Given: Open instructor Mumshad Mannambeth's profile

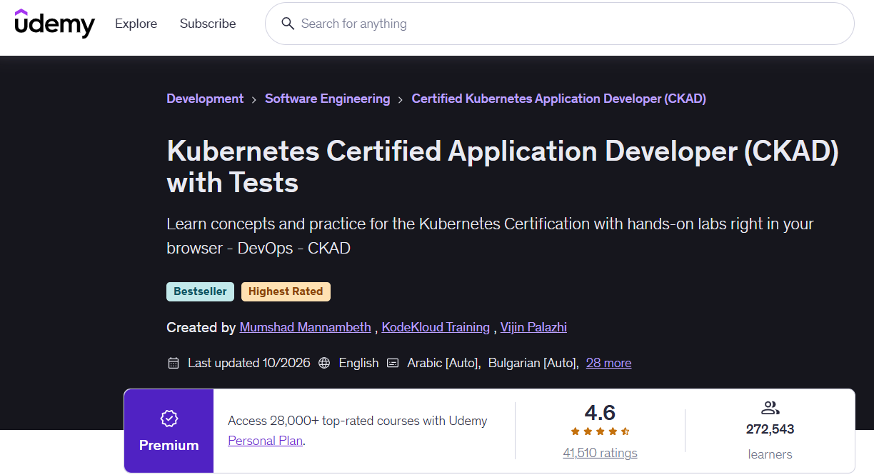Looking at the screenshot, I should (306, 327).
